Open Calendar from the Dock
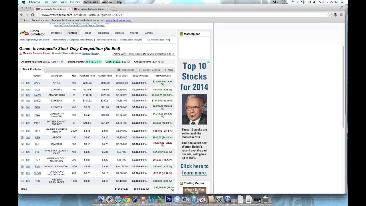The width and height of the screenshot is (366, 206). pyautogui.click(x=202, y=199)
